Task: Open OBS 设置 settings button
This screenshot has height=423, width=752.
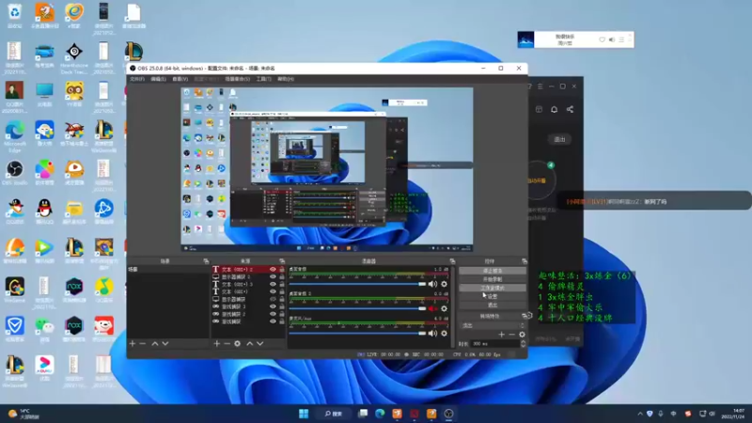Action: pyautogui.click(x=492, y=296)
